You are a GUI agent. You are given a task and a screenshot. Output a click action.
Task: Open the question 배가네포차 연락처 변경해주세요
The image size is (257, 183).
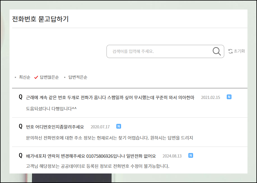91,156
